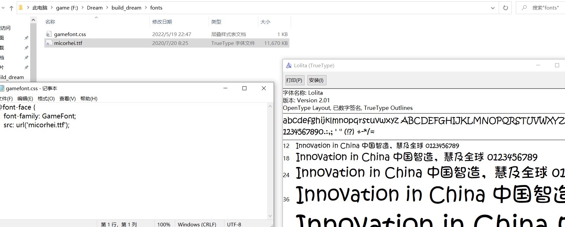565x227 pixels.
Task: Click the Notepad scrollbar up arrow
Action: 270,106
